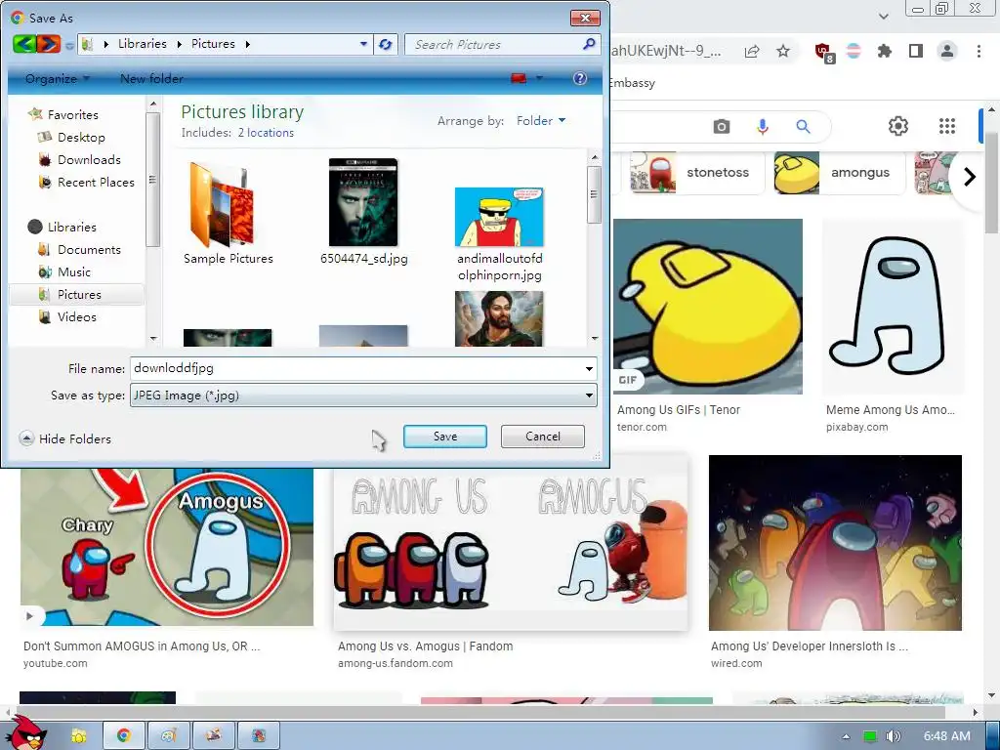Click Google's blue search magnifier
The image size is (1000, 750).
click(803, 126)
